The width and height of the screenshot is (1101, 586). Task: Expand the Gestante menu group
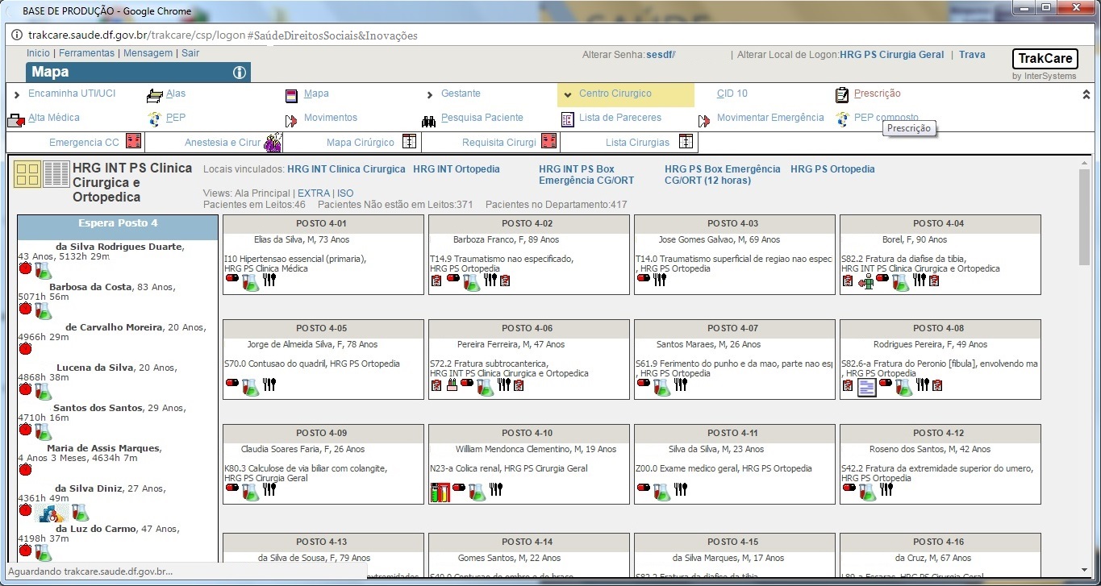point(430,95)
